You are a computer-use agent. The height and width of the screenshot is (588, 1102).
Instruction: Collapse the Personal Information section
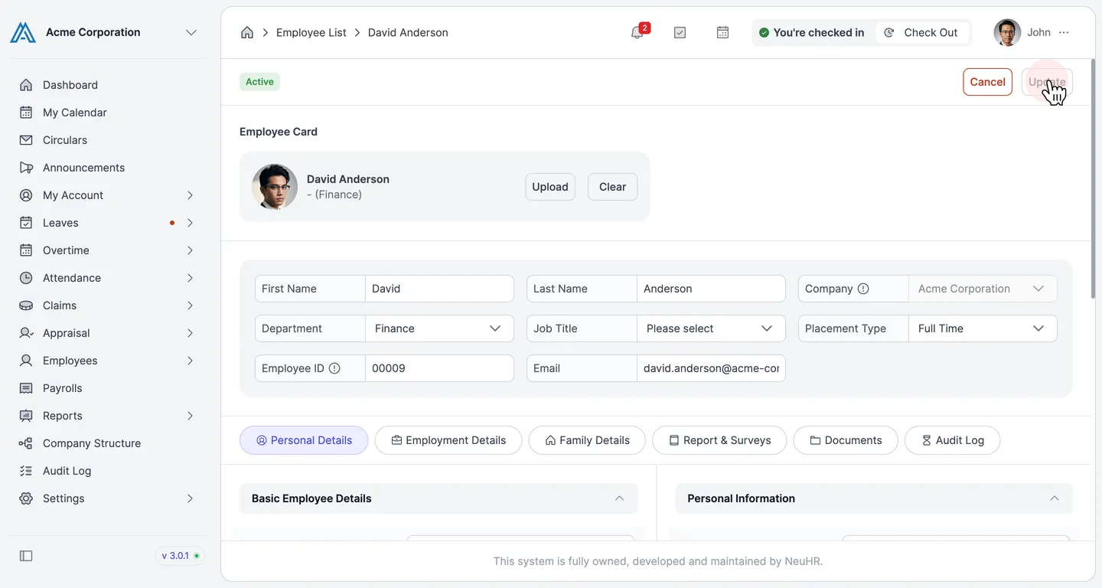[x=1054, y=498]
